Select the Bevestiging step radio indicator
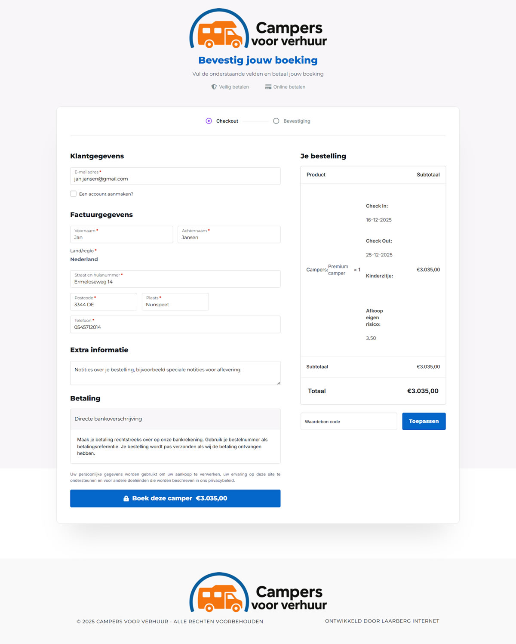Viewport: 516px width, 644px height. tap(276, 121)
